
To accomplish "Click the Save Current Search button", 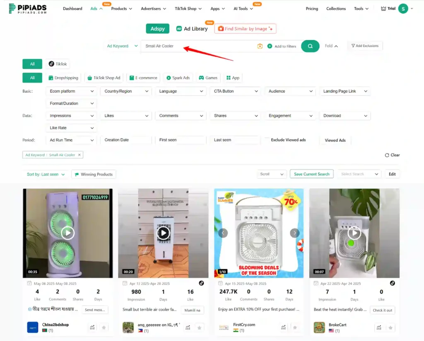I will (311, 174).
